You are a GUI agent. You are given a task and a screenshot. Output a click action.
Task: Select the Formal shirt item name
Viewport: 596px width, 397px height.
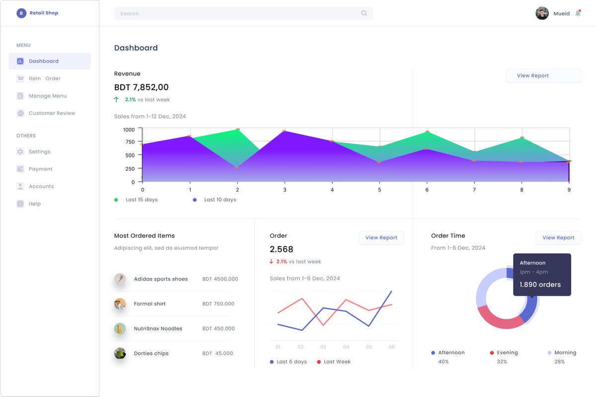tap(150, 304)
